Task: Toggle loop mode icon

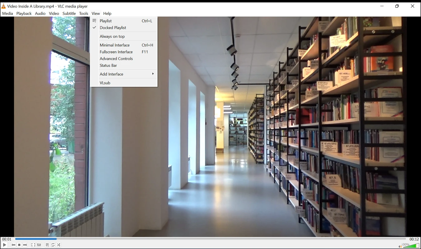Action: 53,245
